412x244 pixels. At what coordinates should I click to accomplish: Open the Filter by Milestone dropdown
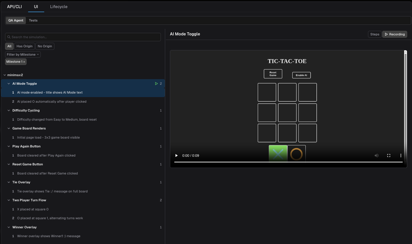pos(23,55)
